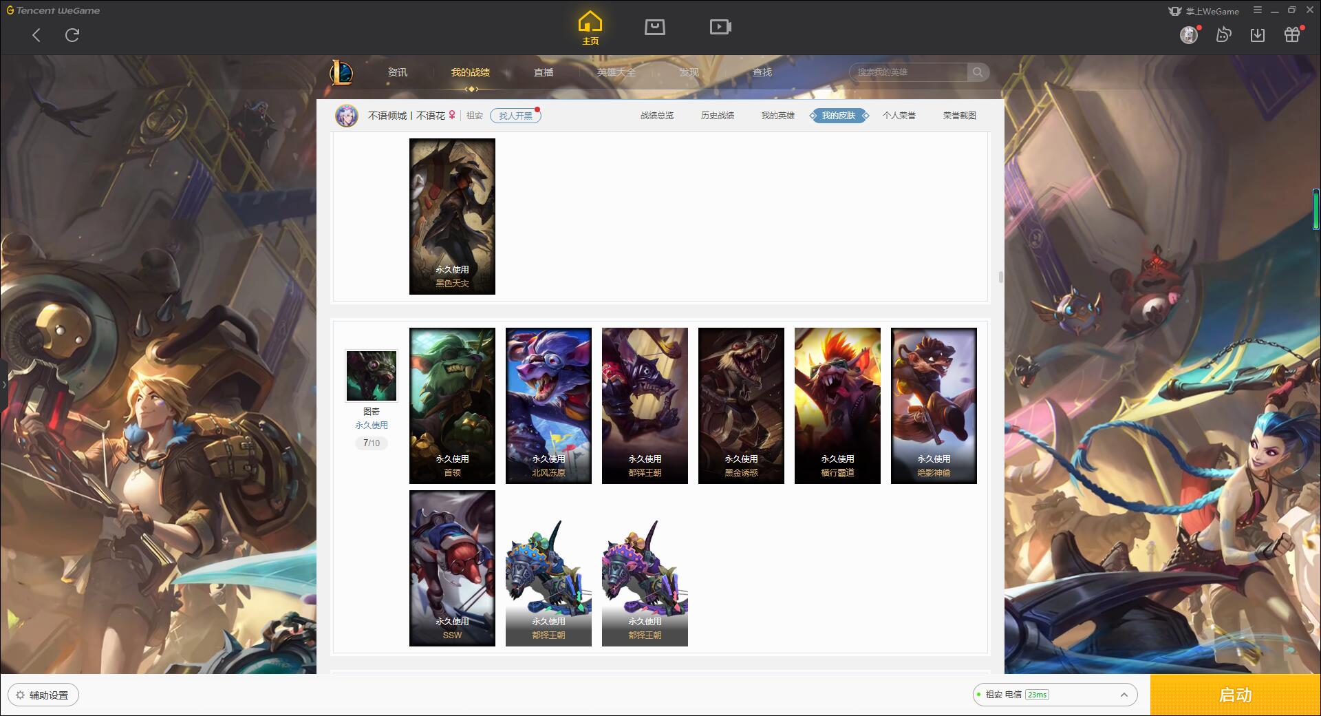Viewport: 1321px width, 716px height.
Task: Select the 我的皮肤 sub-tab
Action: pyautogui.click(x=839, y=116)
